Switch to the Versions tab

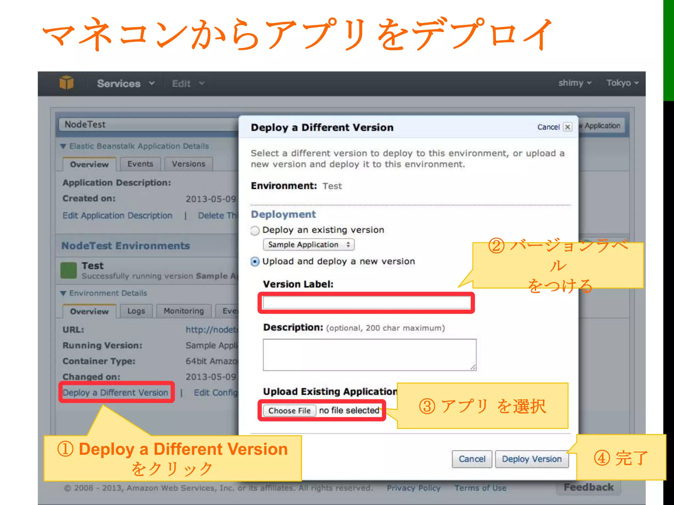[x=189, y=164]
